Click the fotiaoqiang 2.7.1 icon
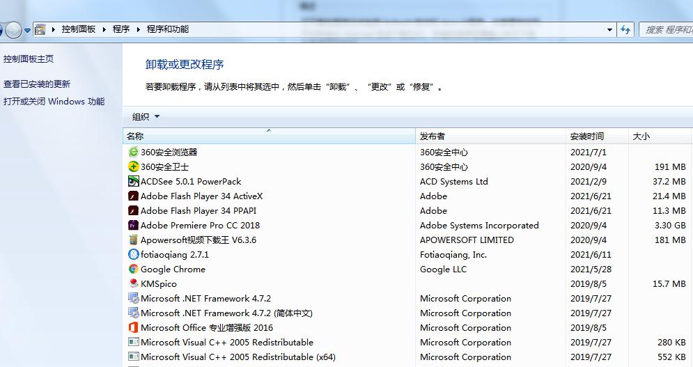Image resolution: width=693 pixels, height=367 pixels. click(x=133, y=254)
